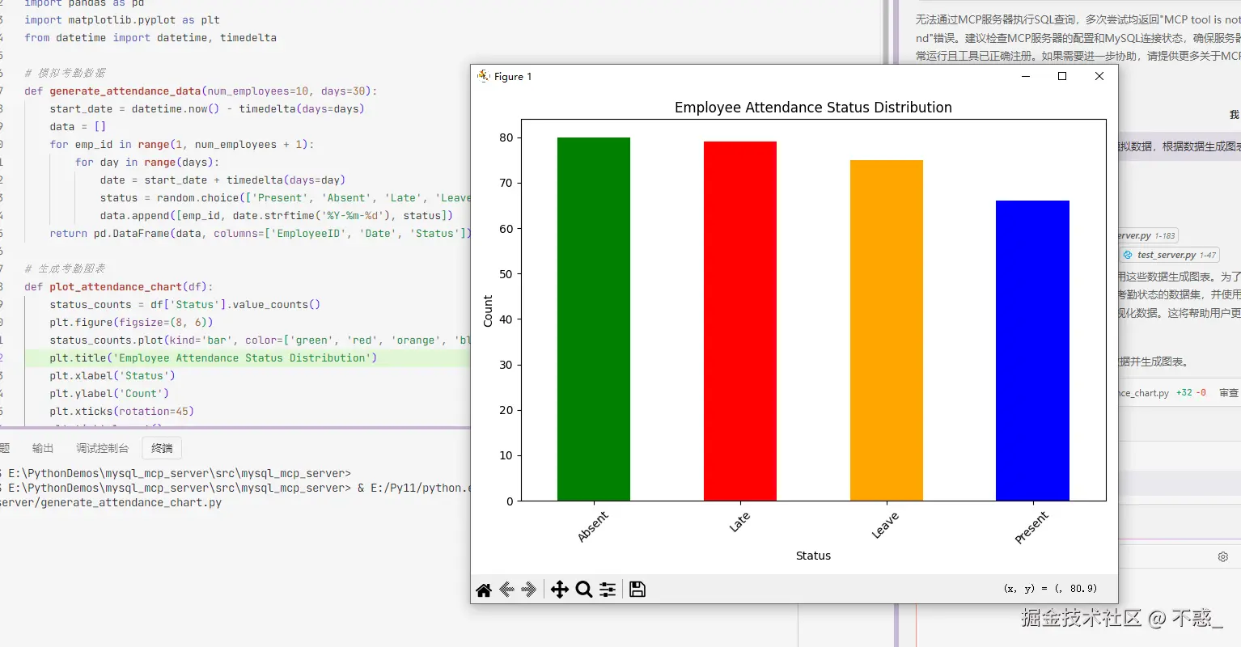Click generate_attendance_chart.py terminal command line

(x=111, y=502)
